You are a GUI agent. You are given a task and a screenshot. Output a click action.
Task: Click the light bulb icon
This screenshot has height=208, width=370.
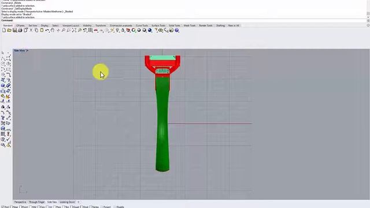point(117,30)
